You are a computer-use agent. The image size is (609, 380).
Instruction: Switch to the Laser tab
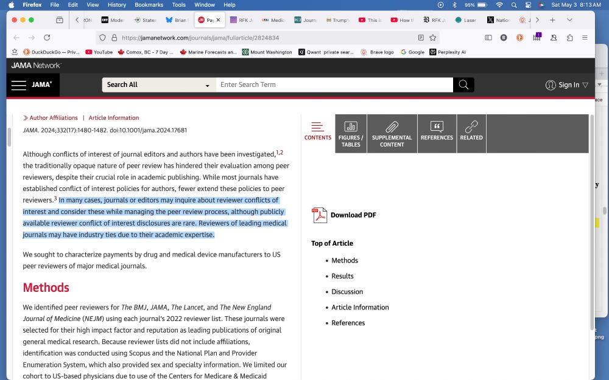(x=466, y=20)
